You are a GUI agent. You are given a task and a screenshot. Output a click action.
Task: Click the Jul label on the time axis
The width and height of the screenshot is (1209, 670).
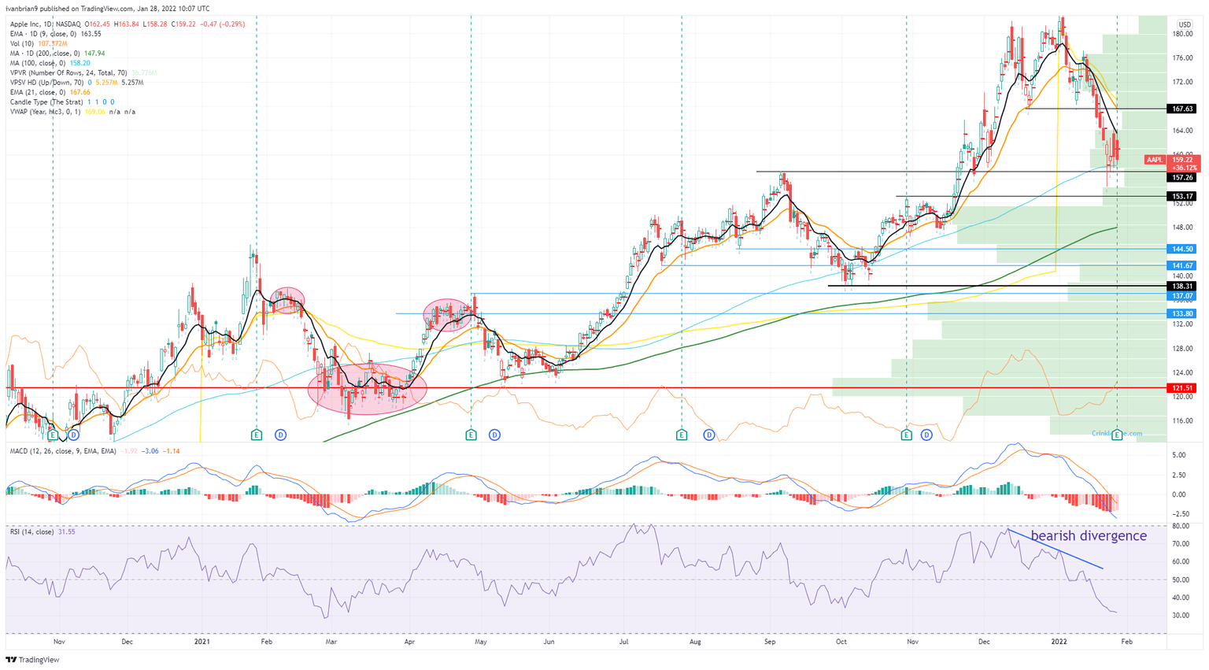click(x=624, y=642)
